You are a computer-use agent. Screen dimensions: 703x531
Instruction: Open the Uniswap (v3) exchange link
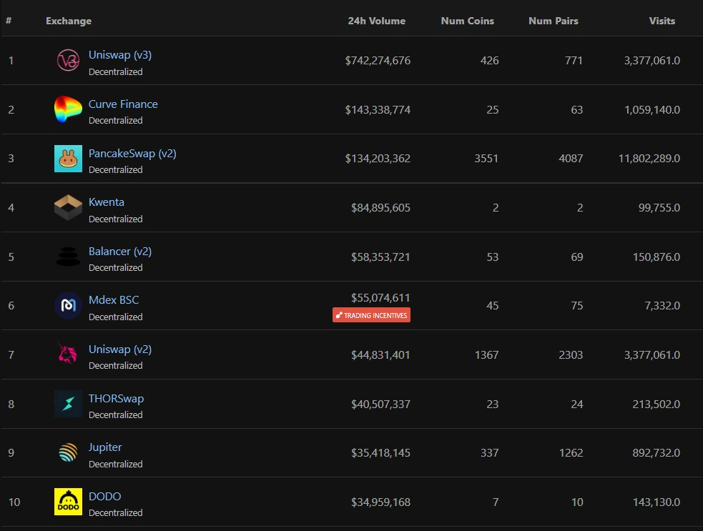(x=120, y=55)
